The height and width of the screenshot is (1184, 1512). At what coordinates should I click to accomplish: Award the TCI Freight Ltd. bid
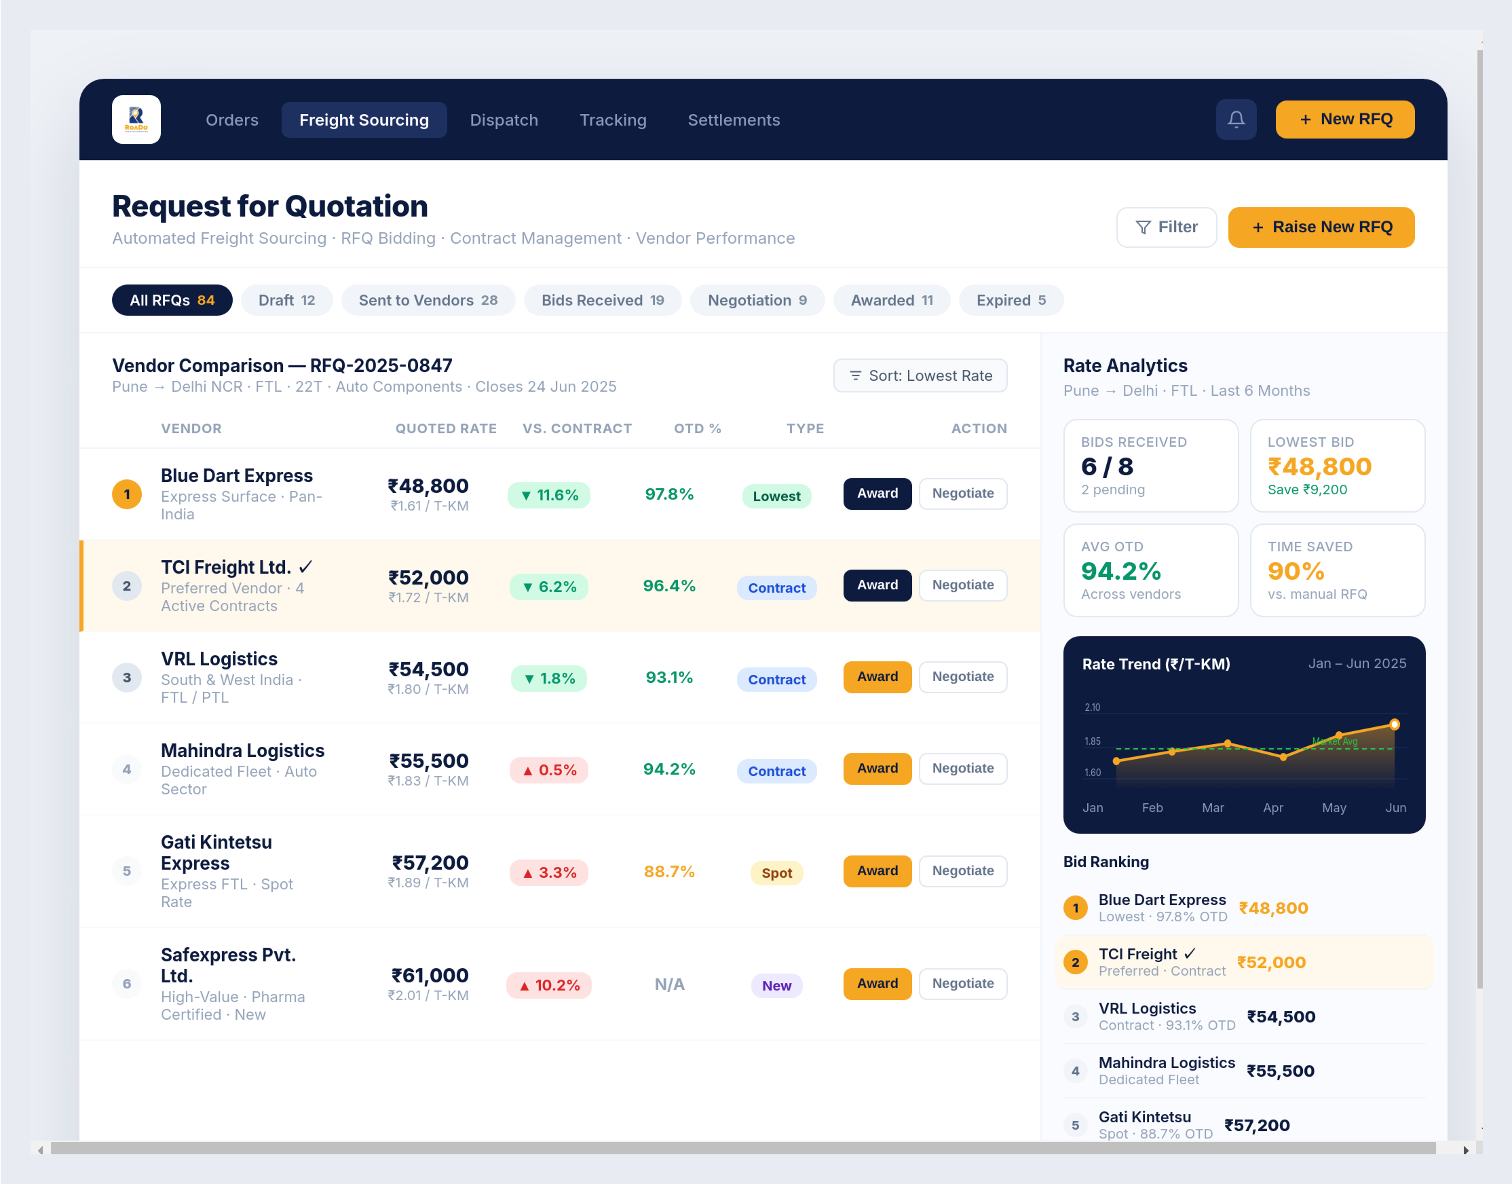tap(877, 585)
